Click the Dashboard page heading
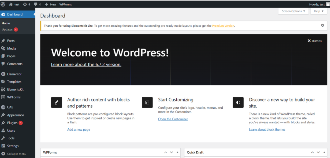The image size is (330, 158). 53,16
